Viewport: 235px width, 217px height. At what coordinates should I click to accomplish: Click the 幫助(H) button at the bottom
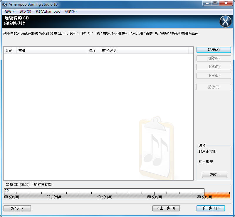pos(17,208)
